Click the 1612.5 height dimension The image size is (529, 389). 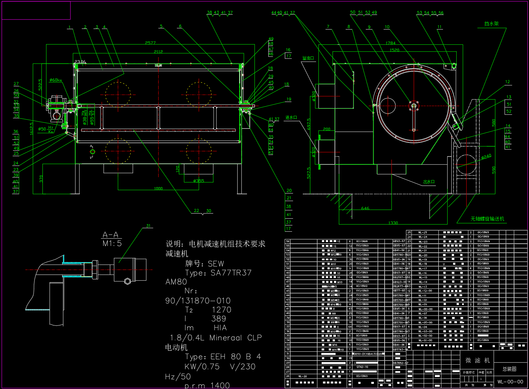pyautogui.click(x=31, y=129)
